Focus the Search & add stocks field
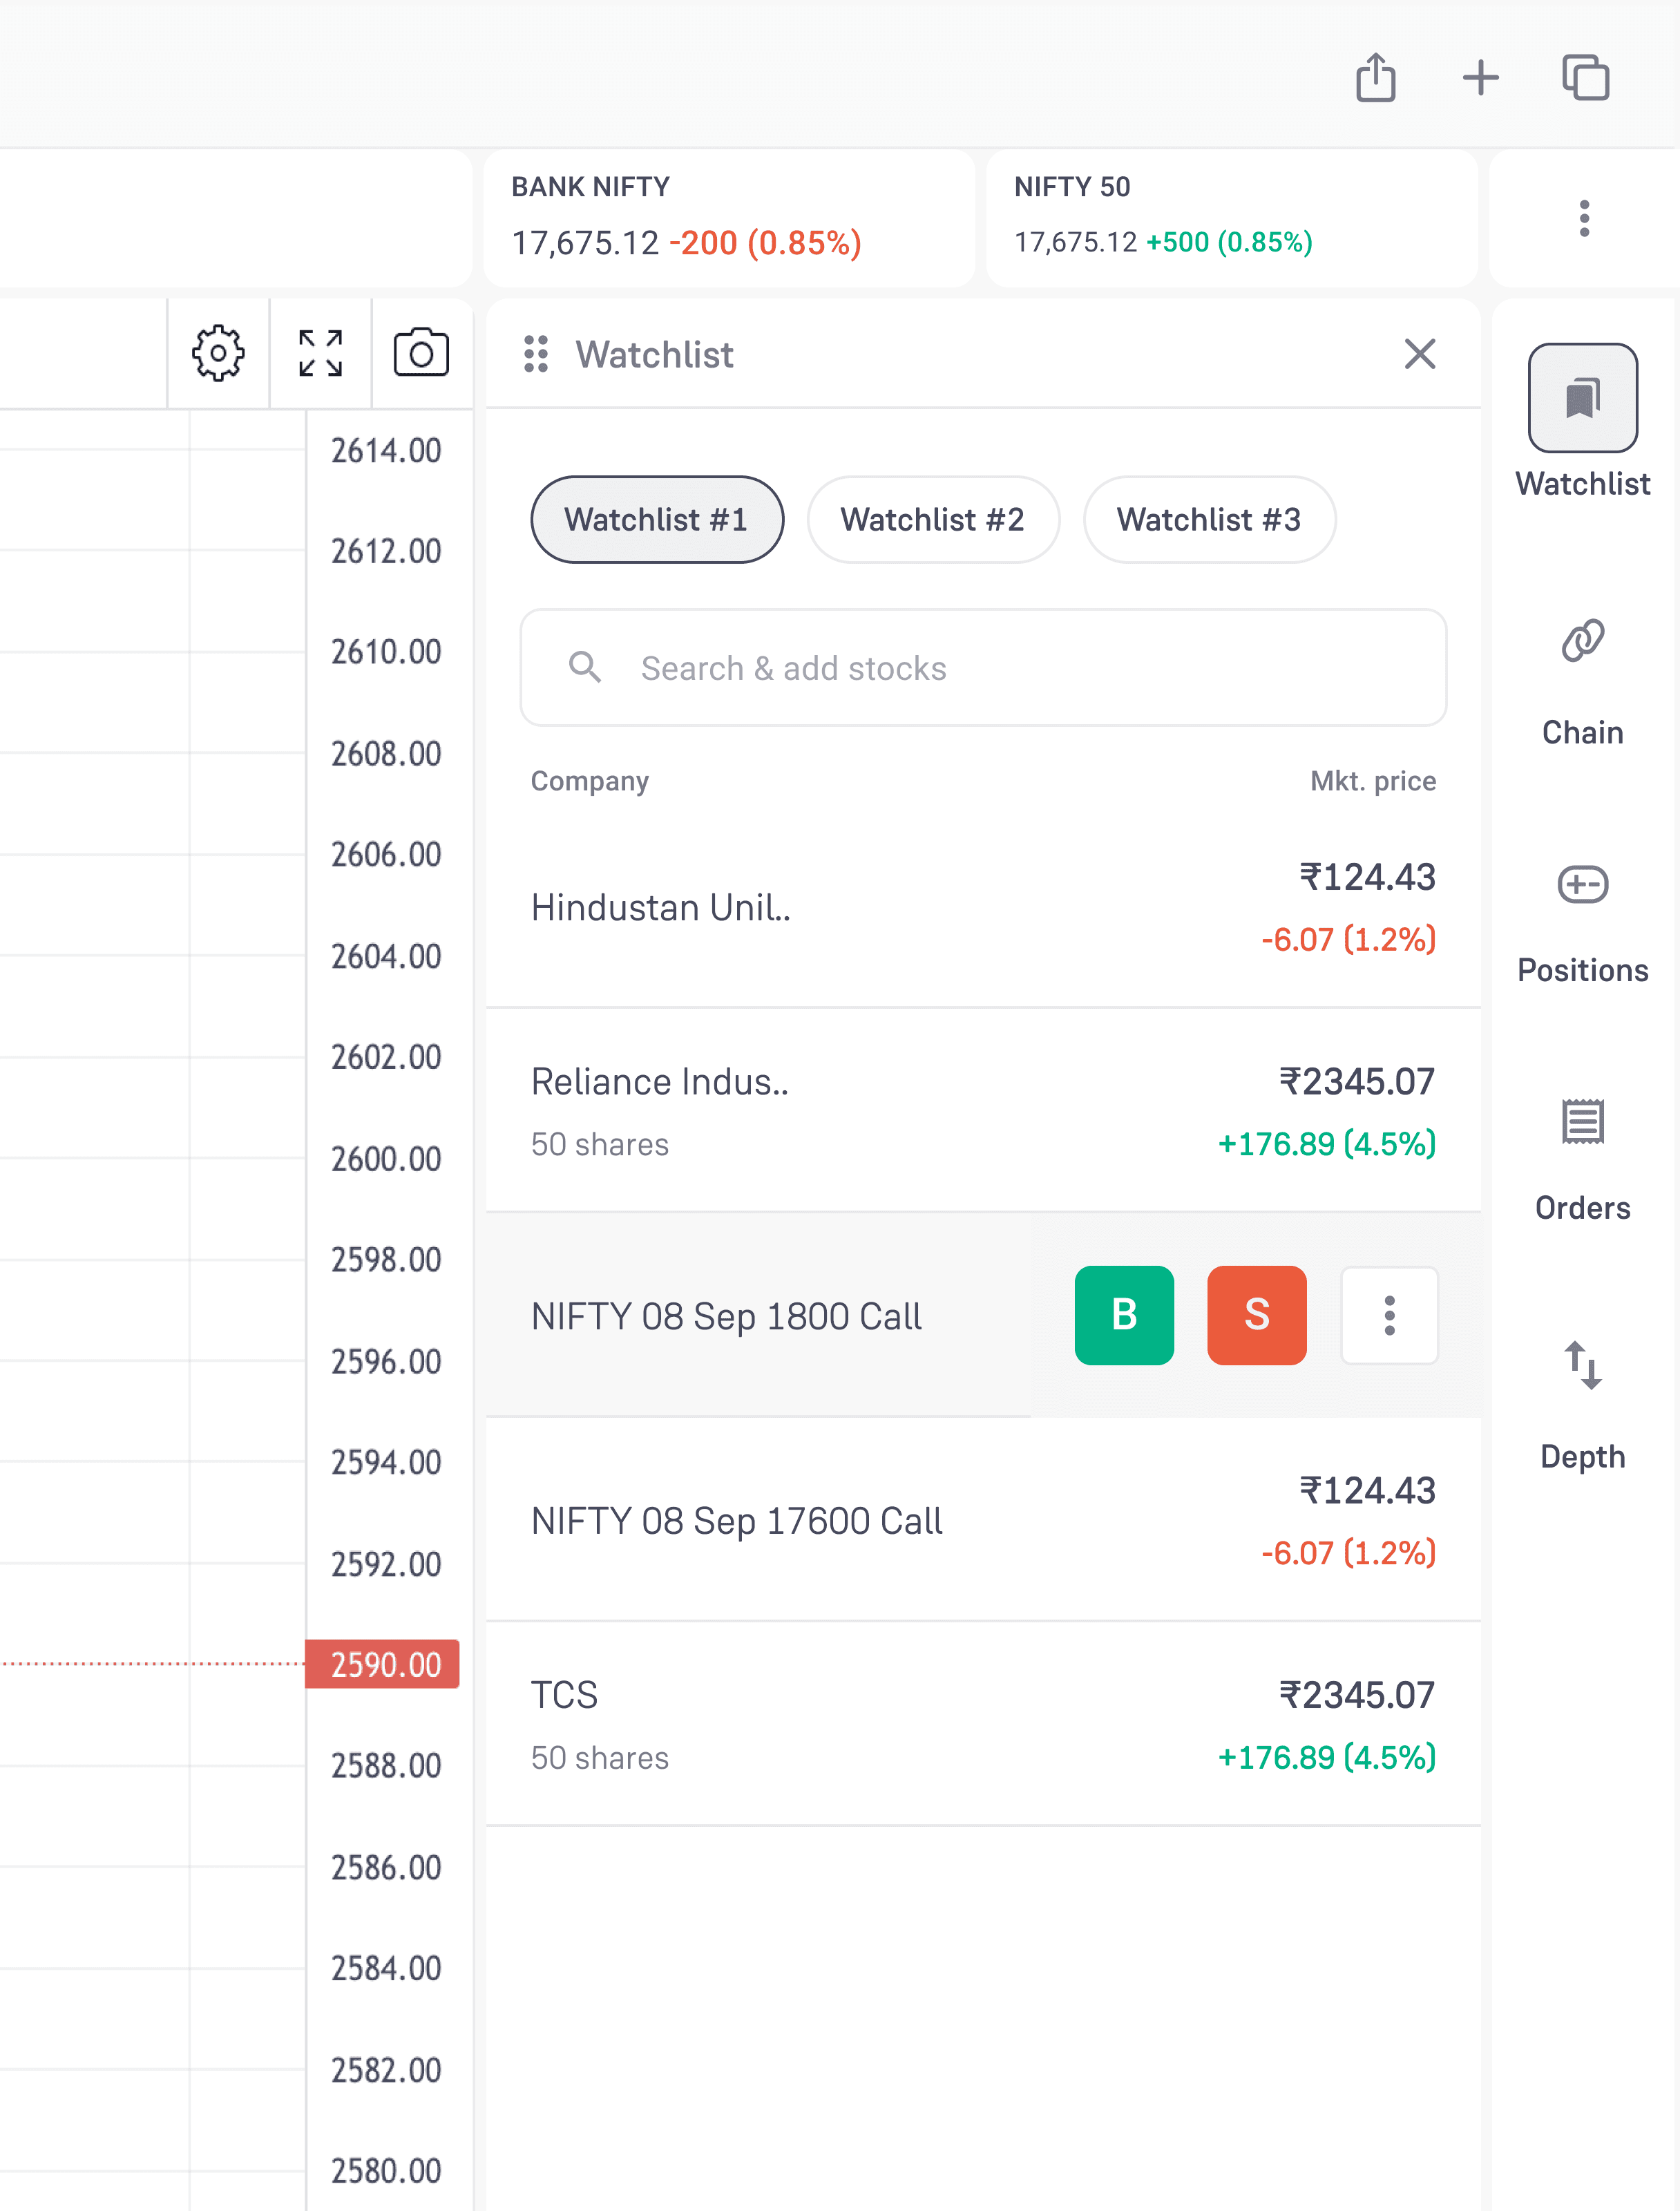 tap(982, 667)
